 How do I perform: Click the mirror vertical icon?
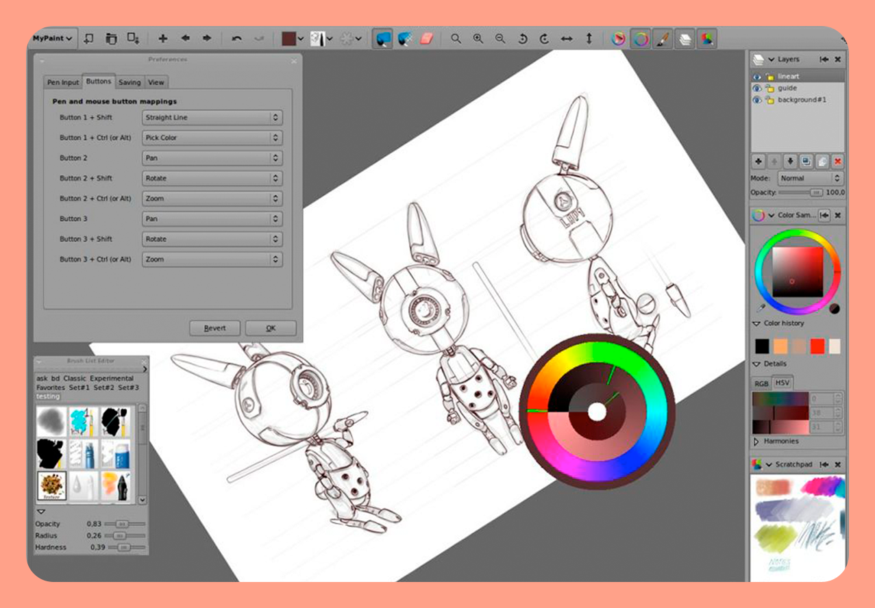(x=589, y=39)
